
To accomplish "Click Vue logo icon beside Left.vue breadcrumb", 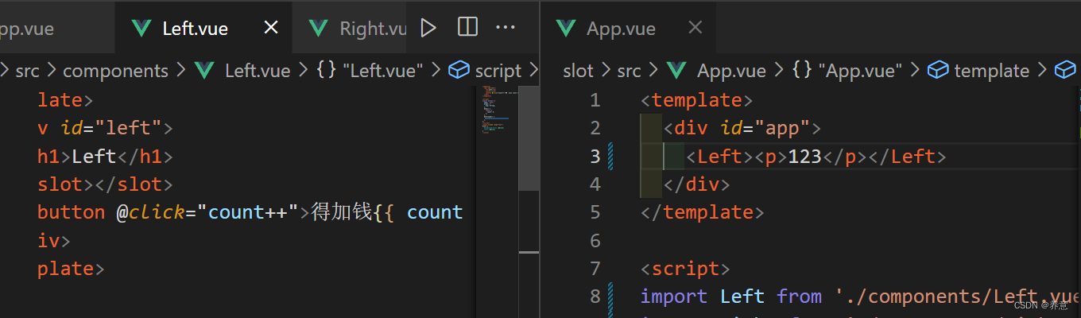I will (204, 71).
